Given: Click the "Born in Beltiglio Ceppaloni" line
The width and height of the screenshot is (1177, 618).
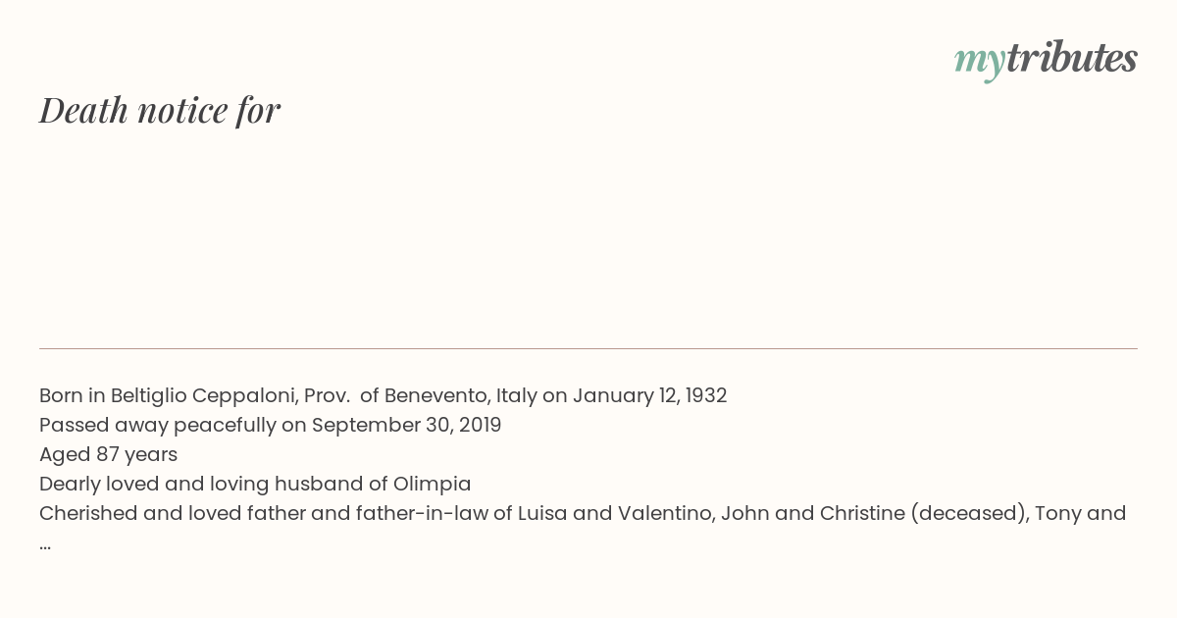Looking at the screenshot, I should [x=383, y=395].
